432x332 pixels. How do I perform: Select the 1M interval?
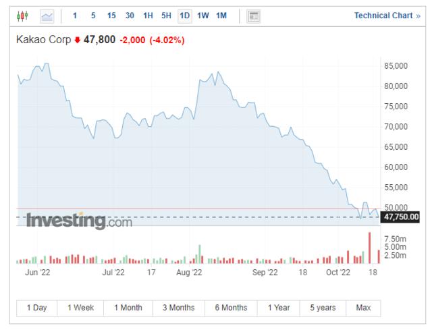click(x=221, y=16)
